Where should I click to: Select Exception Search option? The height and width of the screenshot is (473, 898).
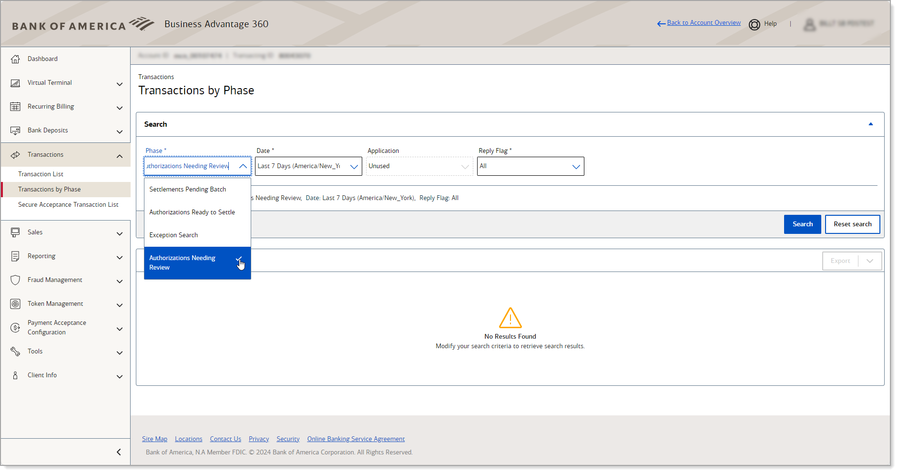point(197,235)
